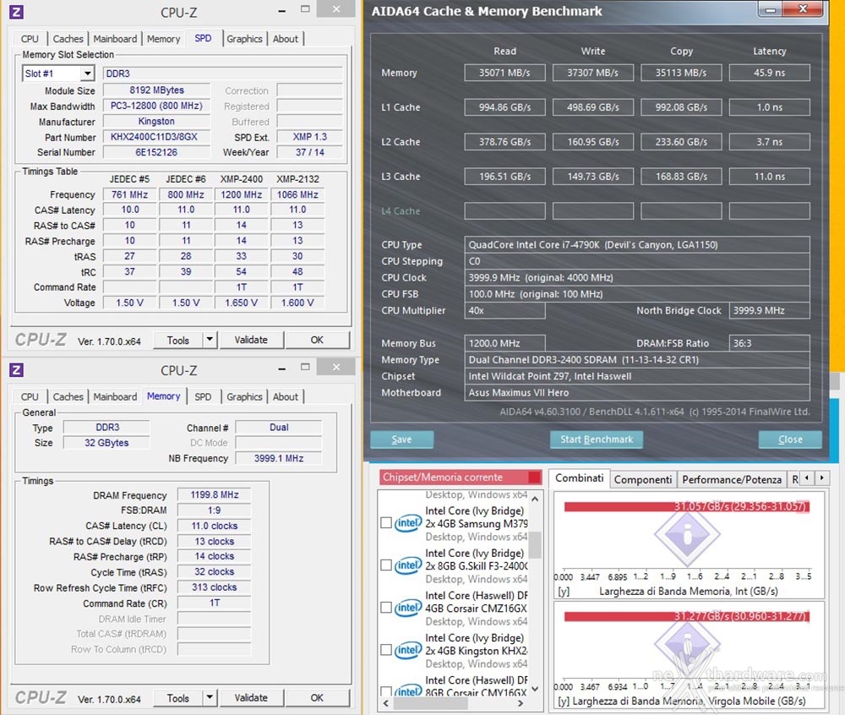
Task: Open the Mainboard tab in the lower CPU-Z window
Action: click(115, 396)
